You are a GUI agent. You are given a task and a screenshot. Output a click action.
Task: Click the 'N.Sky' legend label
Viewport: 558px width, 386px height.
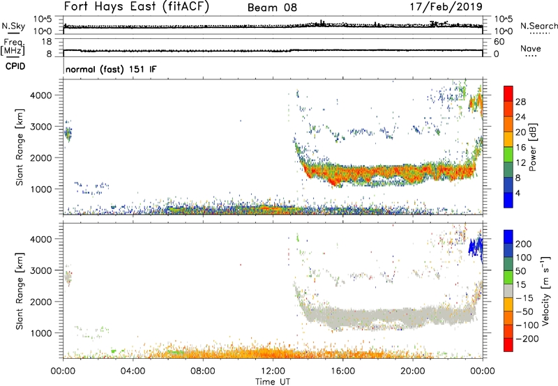(13, 26)
